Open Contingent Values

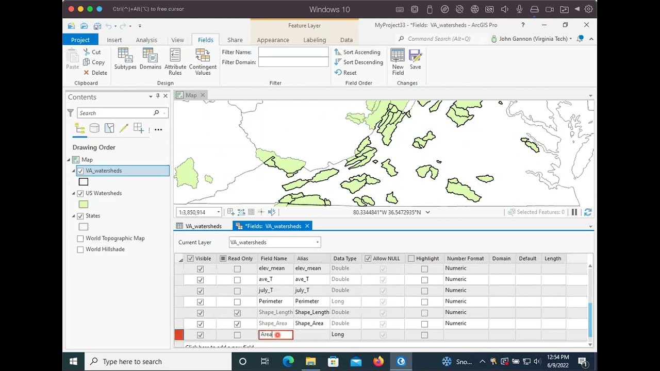pos(203,62)
